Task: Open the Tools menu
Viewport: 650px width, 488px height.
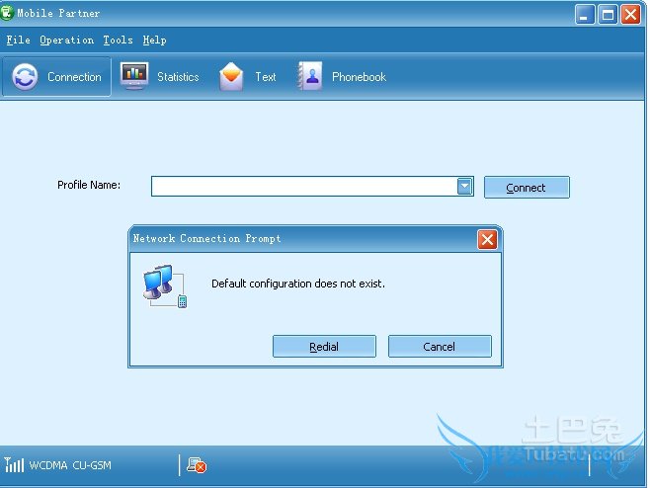Action: 119,40
